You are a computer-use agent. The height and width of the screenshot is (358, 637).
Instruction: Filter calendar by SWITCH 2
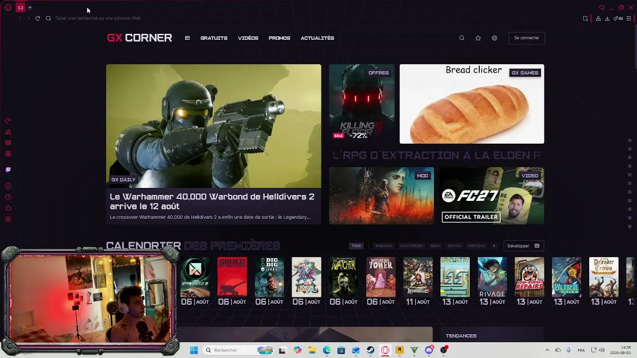tap(476, 246)
